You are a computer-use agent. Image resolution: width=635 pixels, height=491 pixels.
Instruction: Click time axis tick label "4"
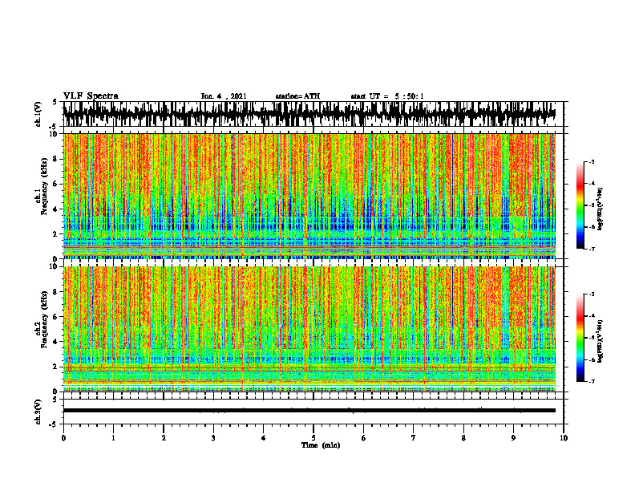(x=264, y=438)
